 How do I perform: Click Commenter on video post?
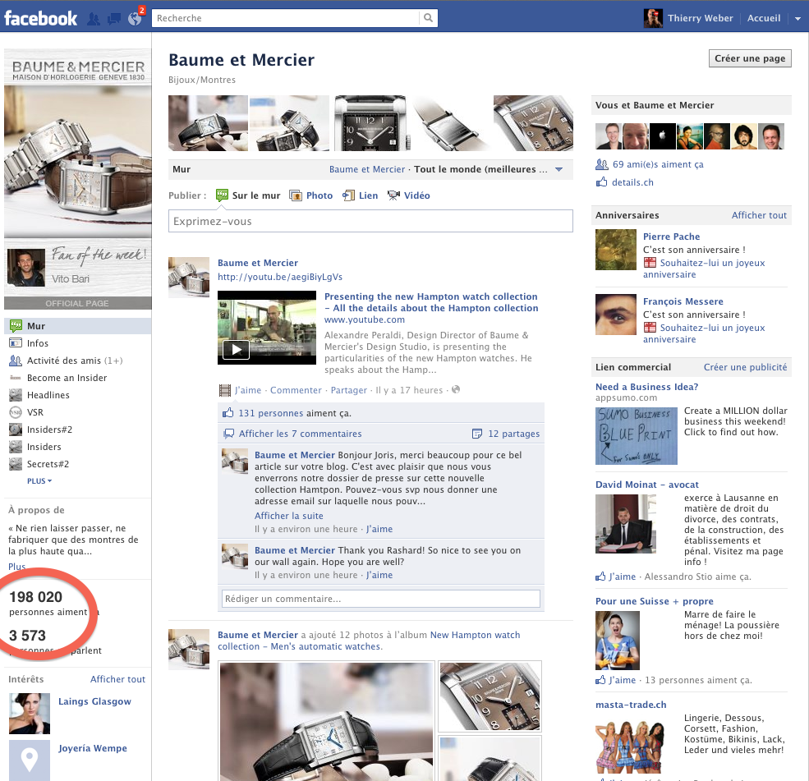click(296, 391)
